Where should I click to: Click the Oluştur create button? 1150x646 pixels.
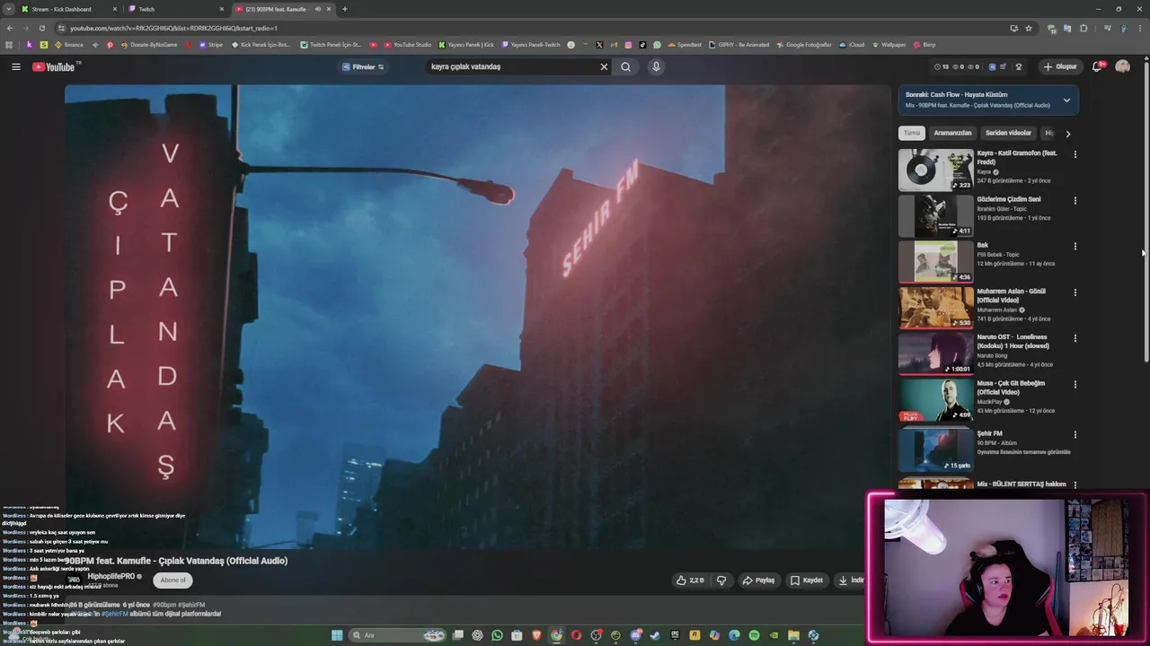point(1059,66)
